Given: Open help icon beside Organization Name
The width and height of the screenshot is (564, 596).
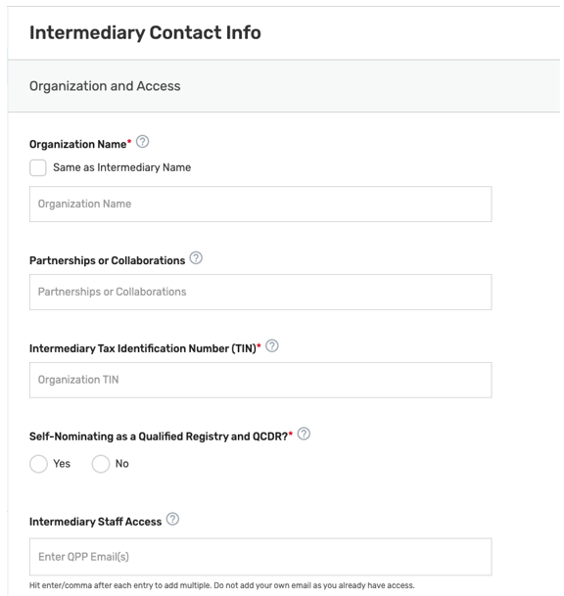Looking at the screenshot, I should (142, 142).
